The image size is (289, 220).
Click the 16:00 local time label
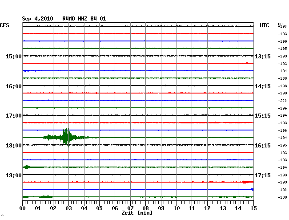14,86
